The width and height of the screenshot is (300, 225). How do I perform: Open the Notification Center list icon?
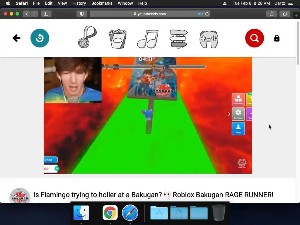point(291,3)
